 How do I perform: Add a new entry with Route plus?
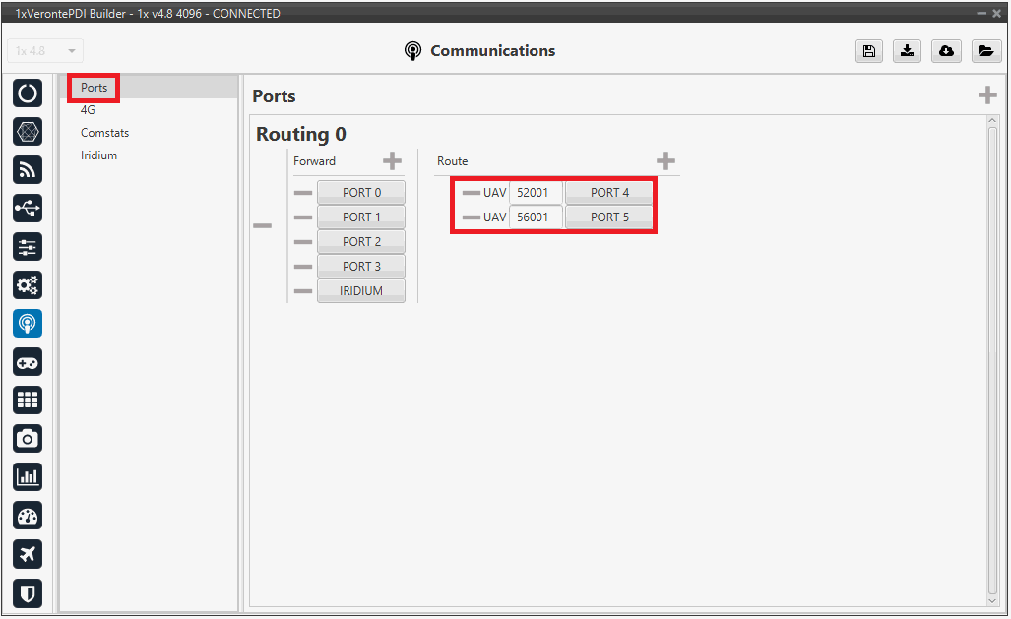[665, 161]
